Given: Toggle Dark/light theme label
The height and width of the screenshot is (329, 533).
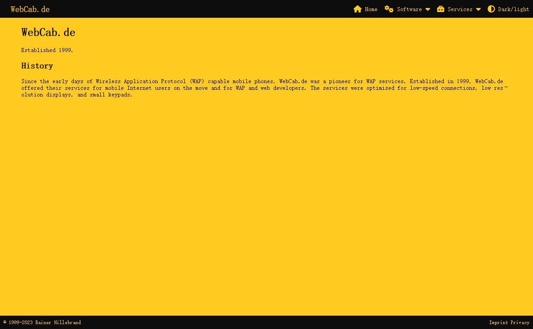Looking at the screenshot, I should click(513, 9).
